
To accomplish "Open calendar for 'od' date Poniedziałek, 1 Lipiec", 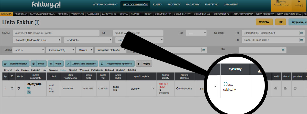I will tap(302, 33).
